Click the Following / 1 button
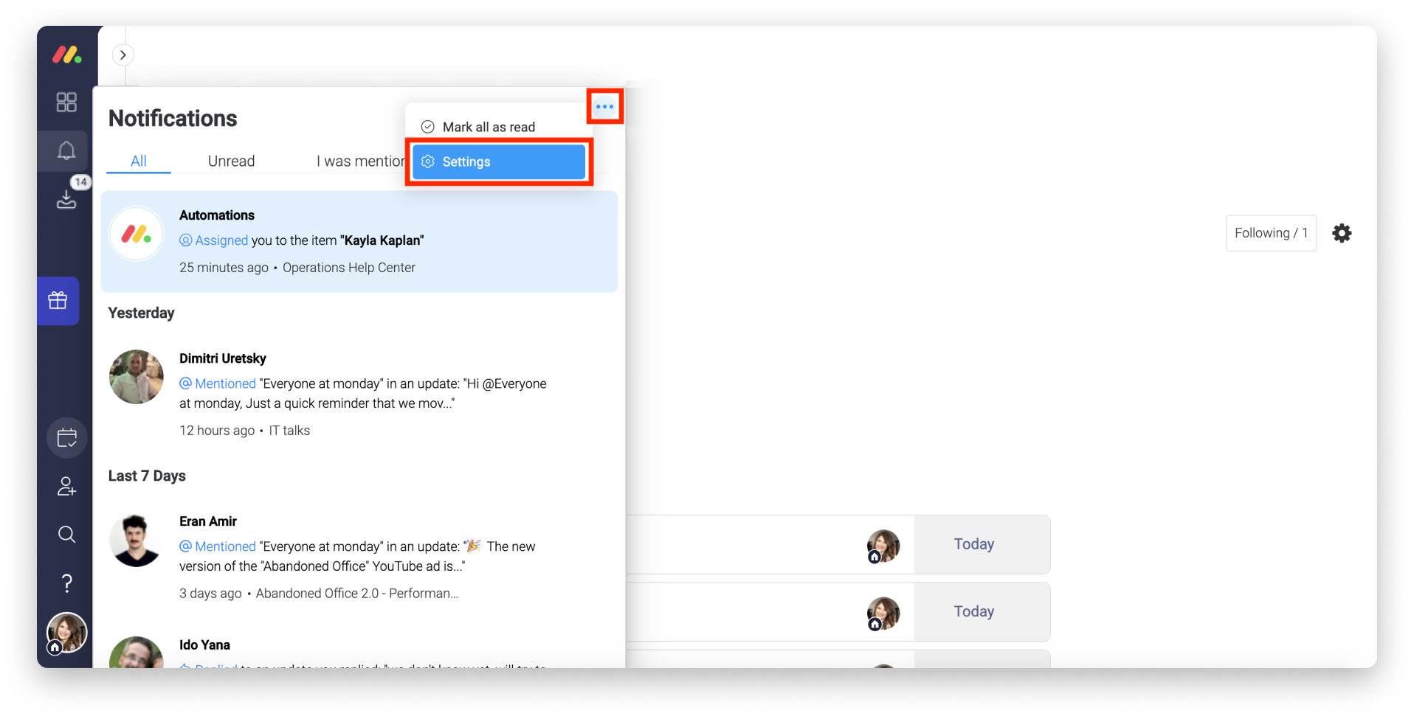The width and height of the screenshot is (1414, 716). (1271, 232)
